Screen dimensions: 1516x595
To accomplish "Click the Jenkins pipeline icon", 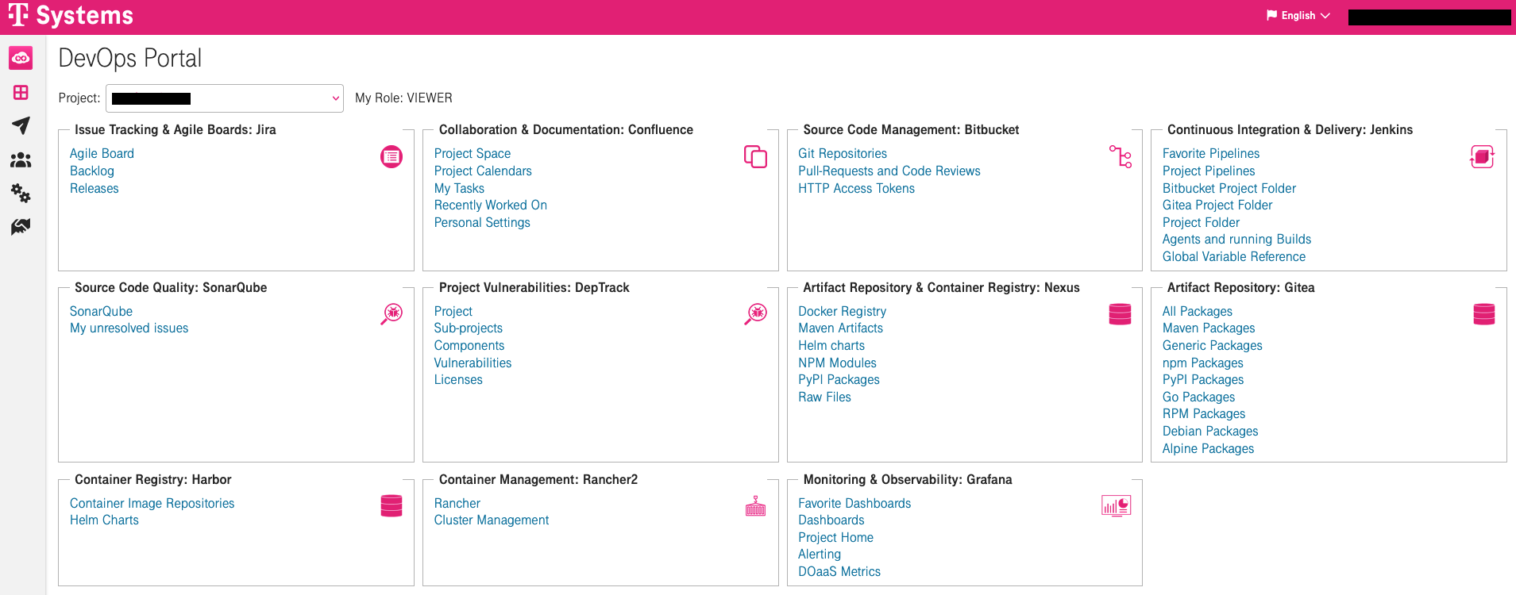I will coord(1482,157).
